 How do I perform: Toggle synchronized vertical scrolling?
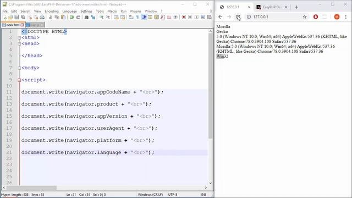click(x=116, y=17)
